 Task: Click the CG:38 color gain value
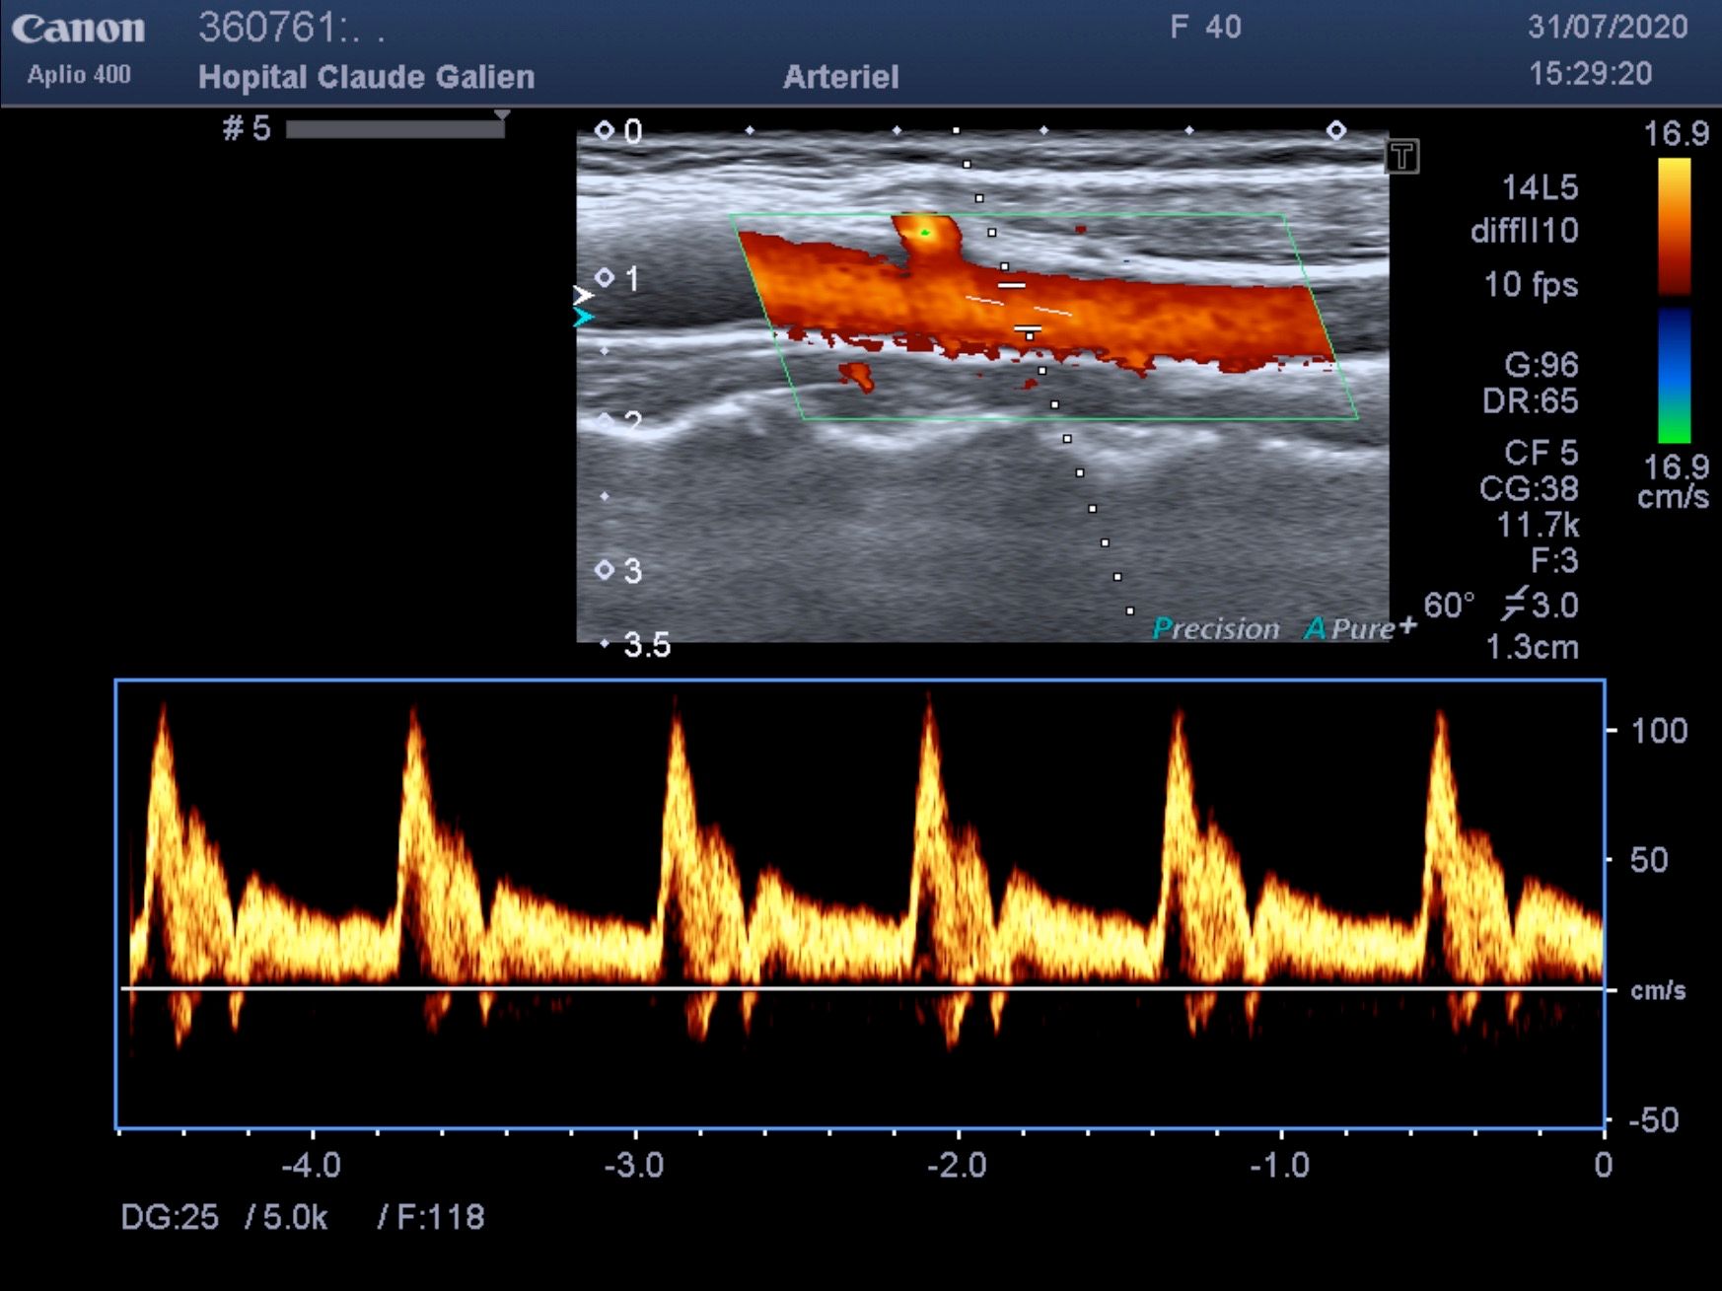(x=1529, y=489)
